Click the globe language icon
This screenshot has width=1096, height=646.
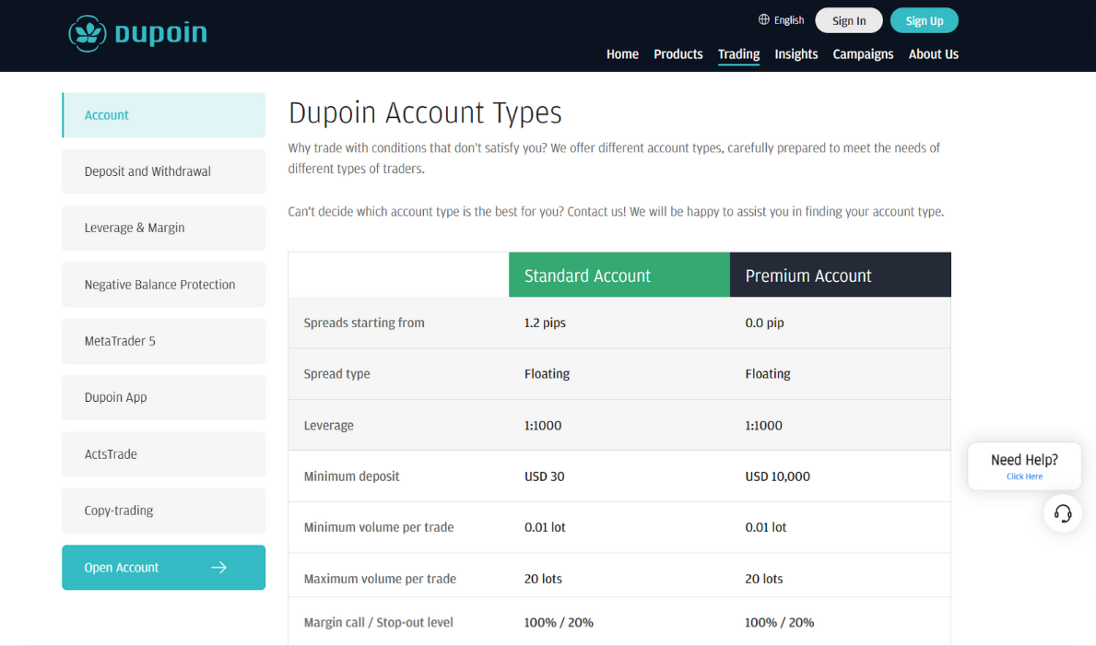[x=764, y=19]
